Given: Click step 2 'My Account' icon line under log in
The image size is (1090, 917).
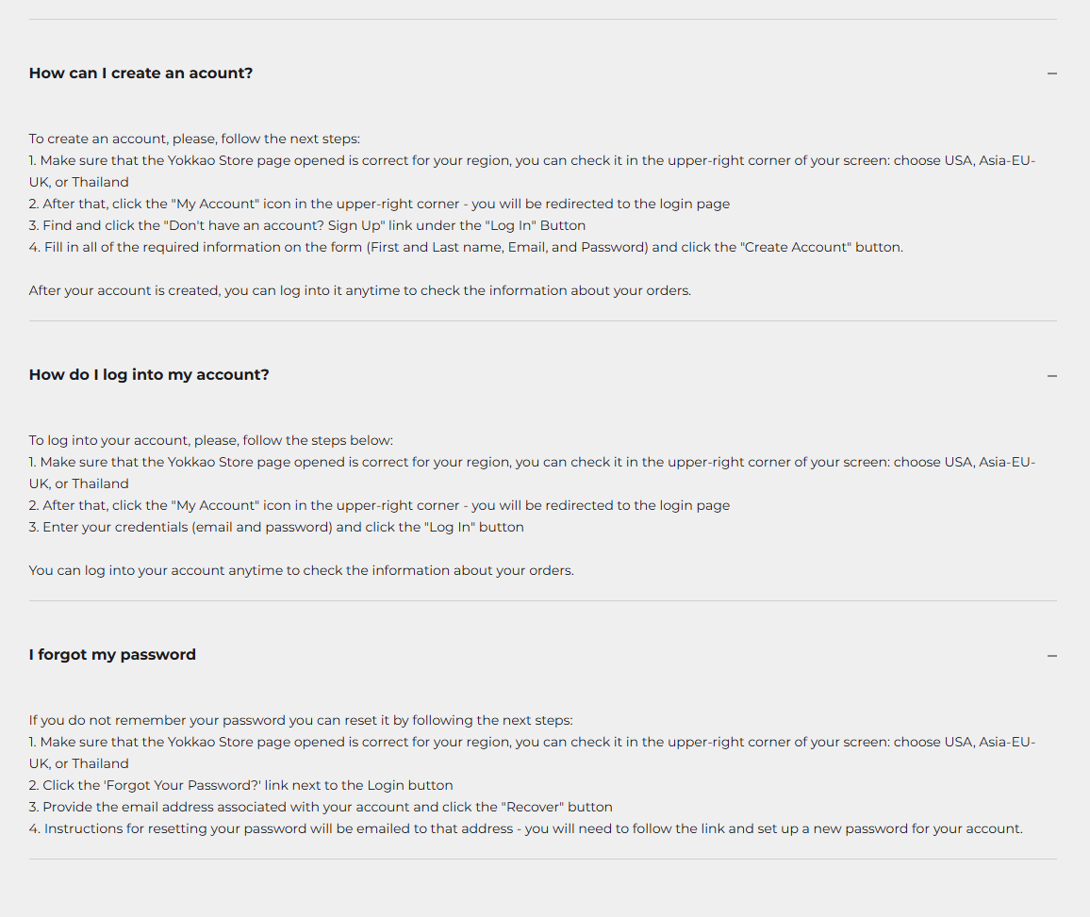Looking at the screenshot, I should pos(379,505).
